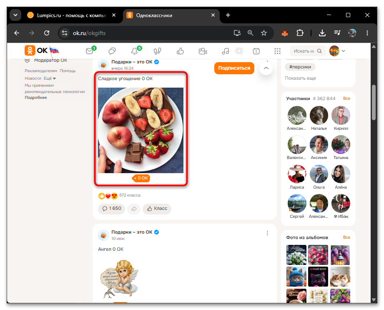Open the MetaMask fox extension
Screen dimensions: 384x310
tap(285, 33)
